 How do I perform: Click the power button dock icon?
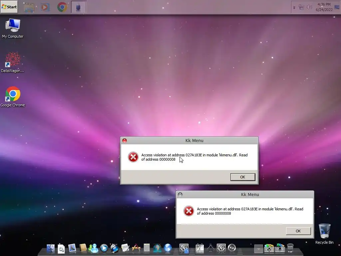point(232,248)
